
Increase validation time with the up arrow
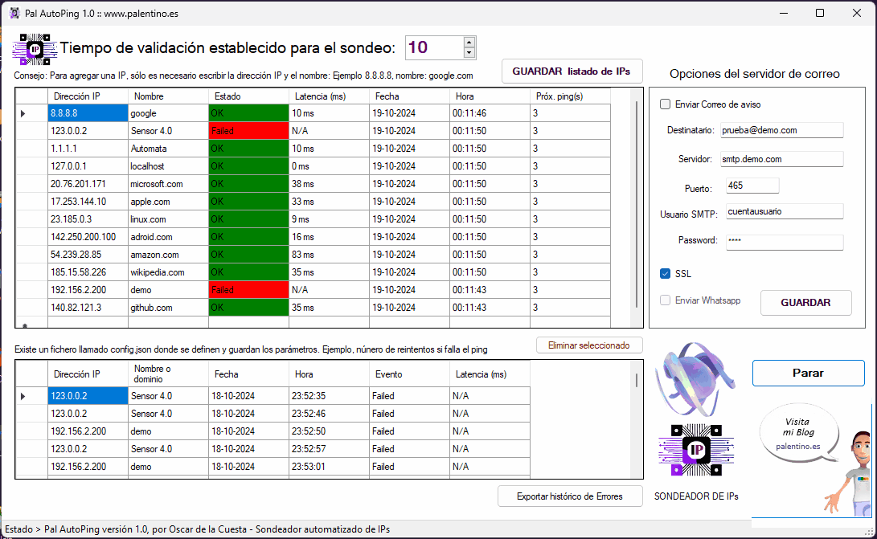click(469, 42)
